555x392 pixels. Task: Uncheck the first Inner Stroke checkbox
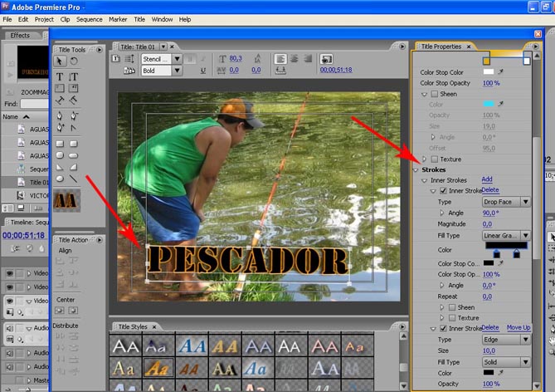(443, 191)
